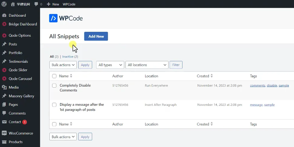
Task: Select the Display a message snippet checkbox
Action: click(54, 105)
